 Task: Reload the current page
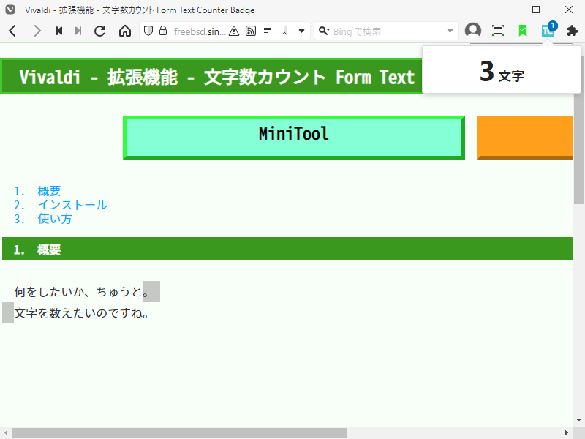99,31
